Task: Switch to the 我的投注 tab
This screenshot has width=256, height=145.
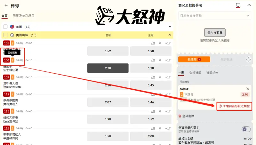Action: [x=227, y=60]
